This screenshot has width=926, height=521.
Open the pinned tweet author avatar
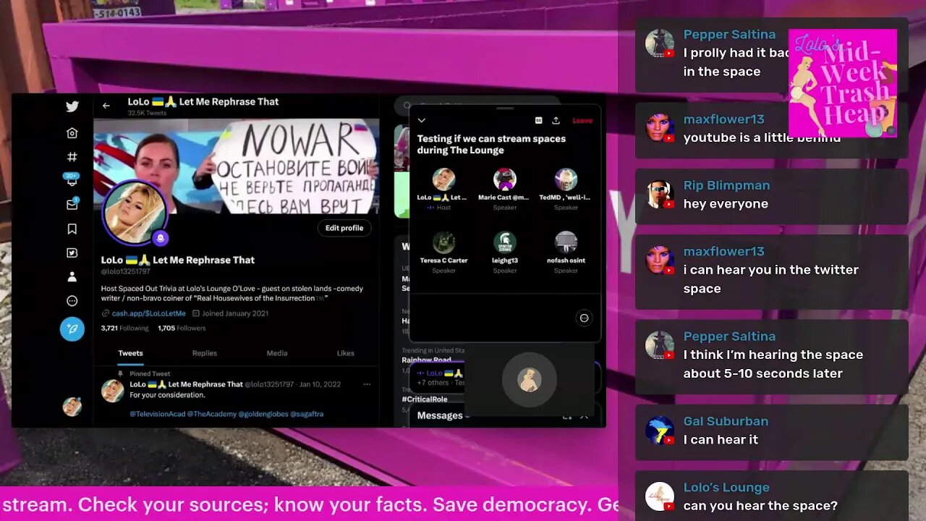coord(112,391)
